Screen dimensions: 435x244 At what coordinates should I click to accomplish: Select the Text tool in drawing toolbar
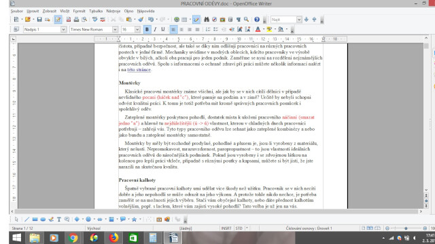(59, 220)
